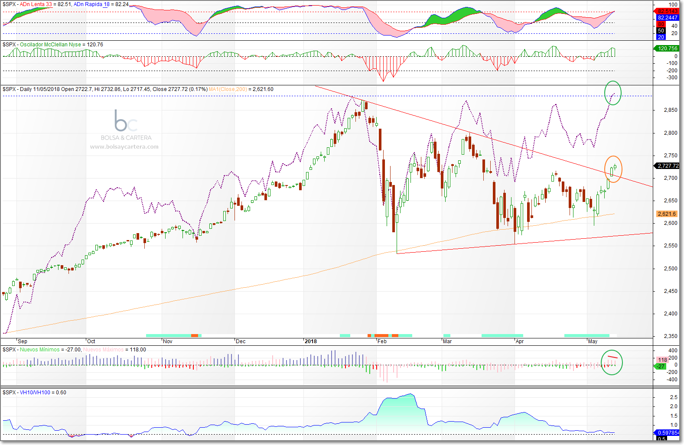
Task: Click the 2,800 price axis label
Action: [671, 133]
